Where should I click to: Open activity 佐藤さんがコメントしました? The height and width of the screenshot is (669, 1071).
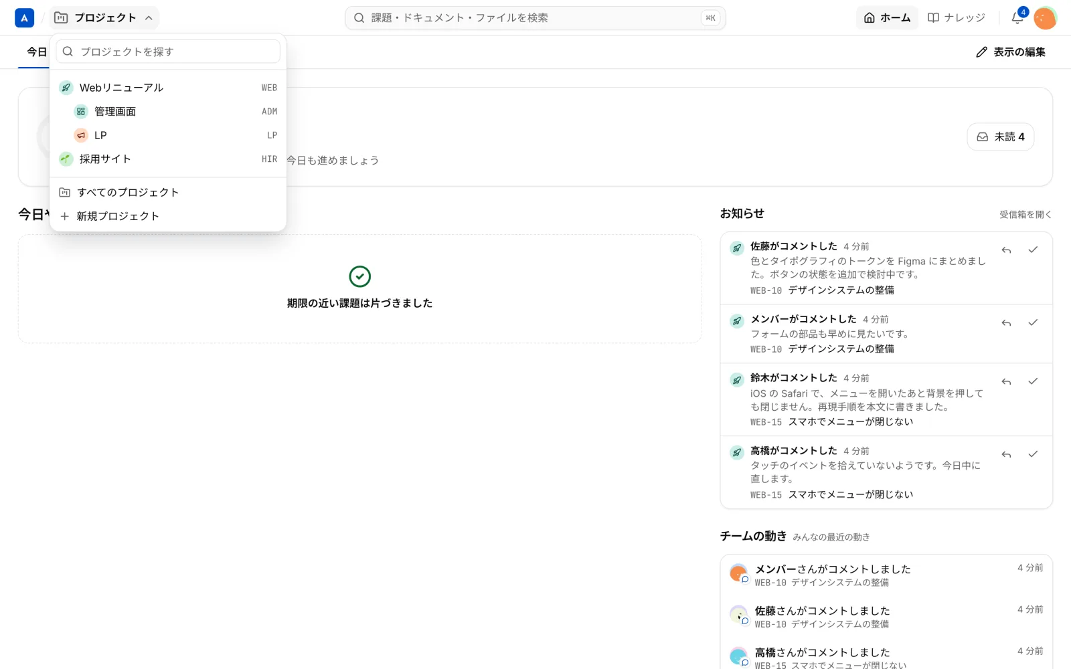click(x=886, y=617)
